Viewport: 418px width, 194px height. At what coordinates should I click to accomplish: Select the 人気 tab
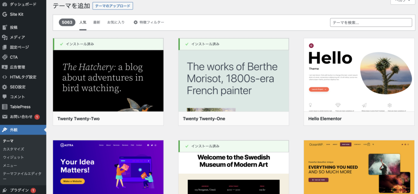[83, 22]
